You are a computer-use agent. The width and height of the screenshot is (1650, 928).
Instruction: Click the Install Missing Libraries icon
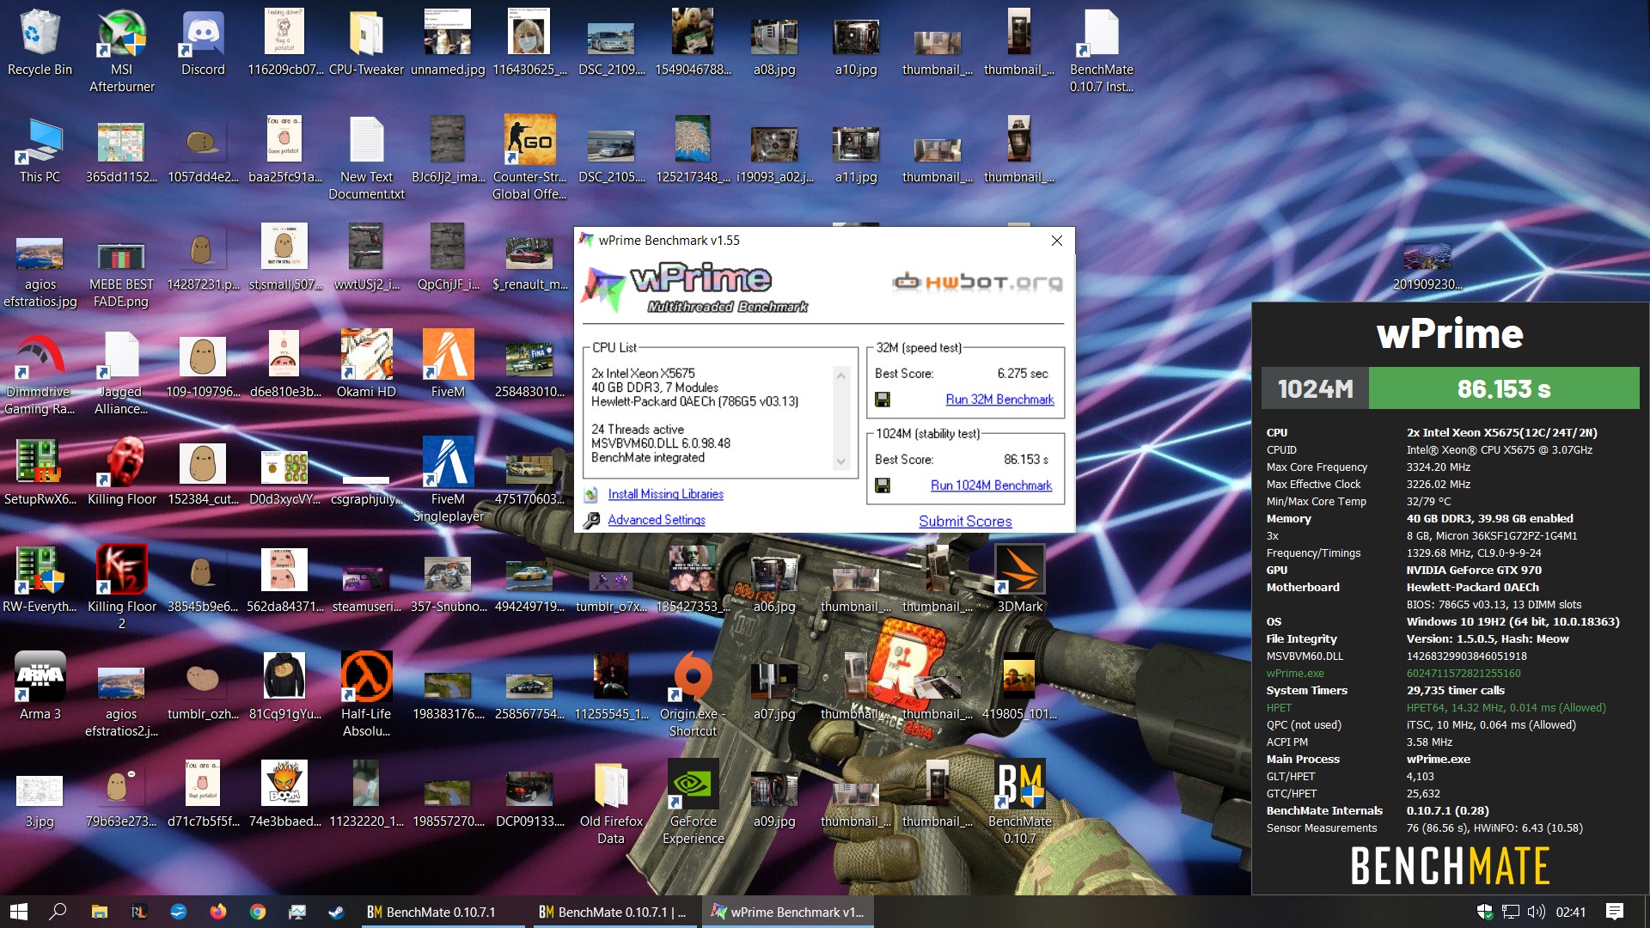(591, 494)
